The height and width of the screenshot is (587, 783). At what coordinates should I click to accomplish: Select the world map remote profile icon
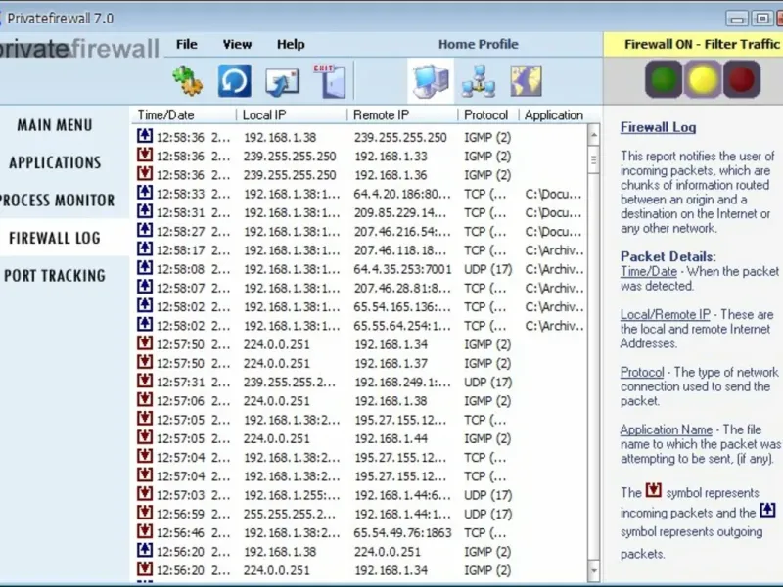[526, 80]
